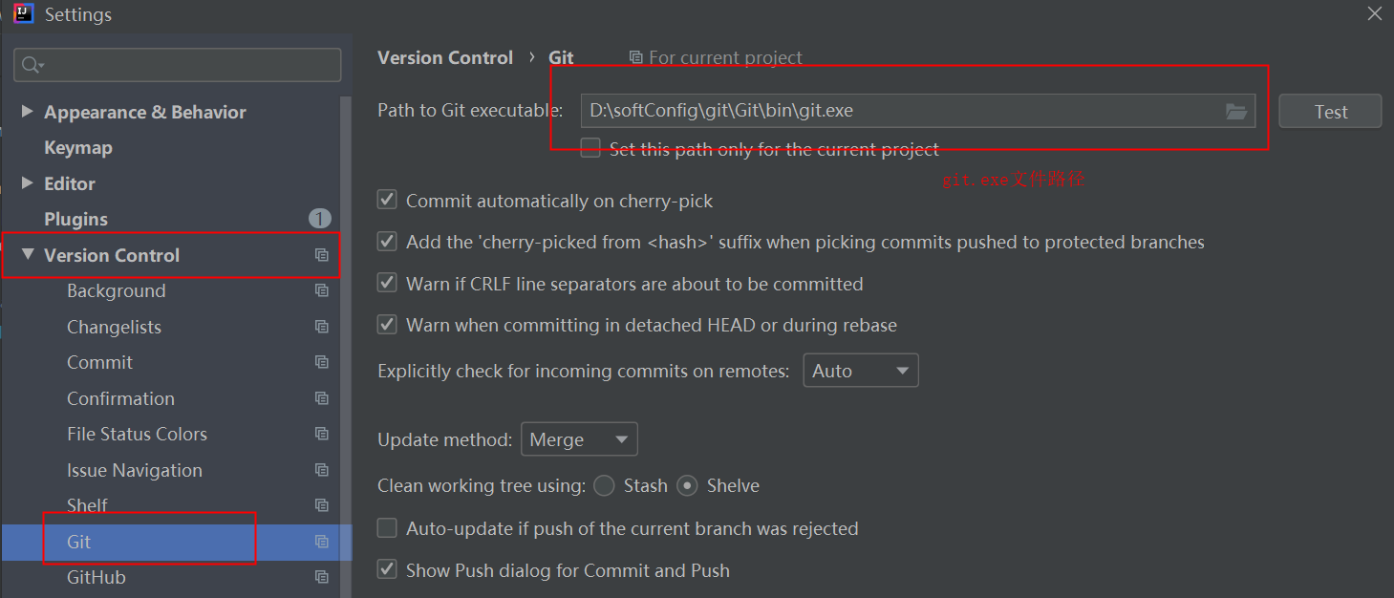Select the Stash radio option
The height and width of the screenshot is (598, 1394).
tap(604, 485)
